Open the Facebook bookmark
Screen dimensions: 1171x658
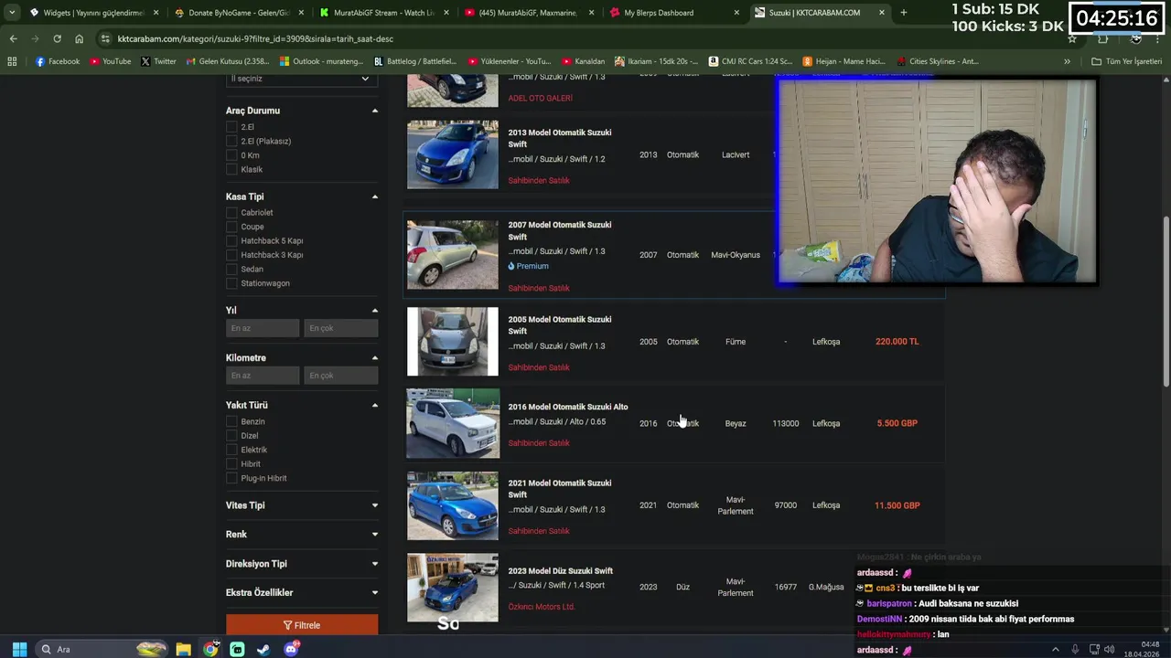point(57,61)
